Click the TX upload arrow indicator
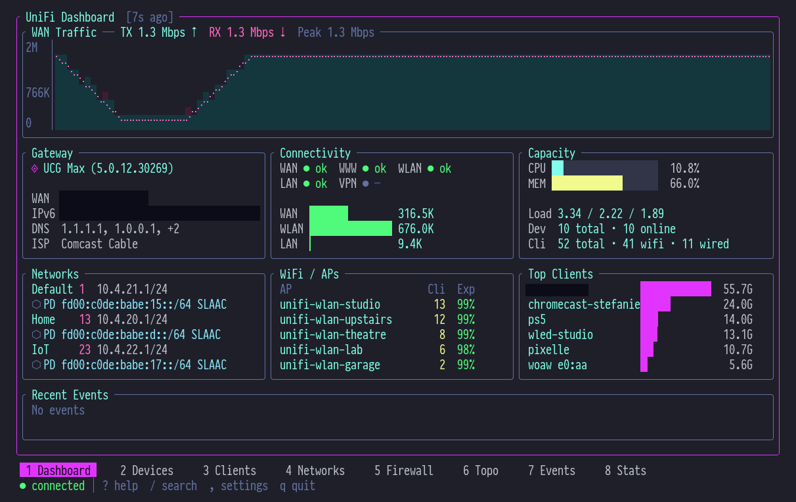The image size is (796, 502). (x=194, y=32)
